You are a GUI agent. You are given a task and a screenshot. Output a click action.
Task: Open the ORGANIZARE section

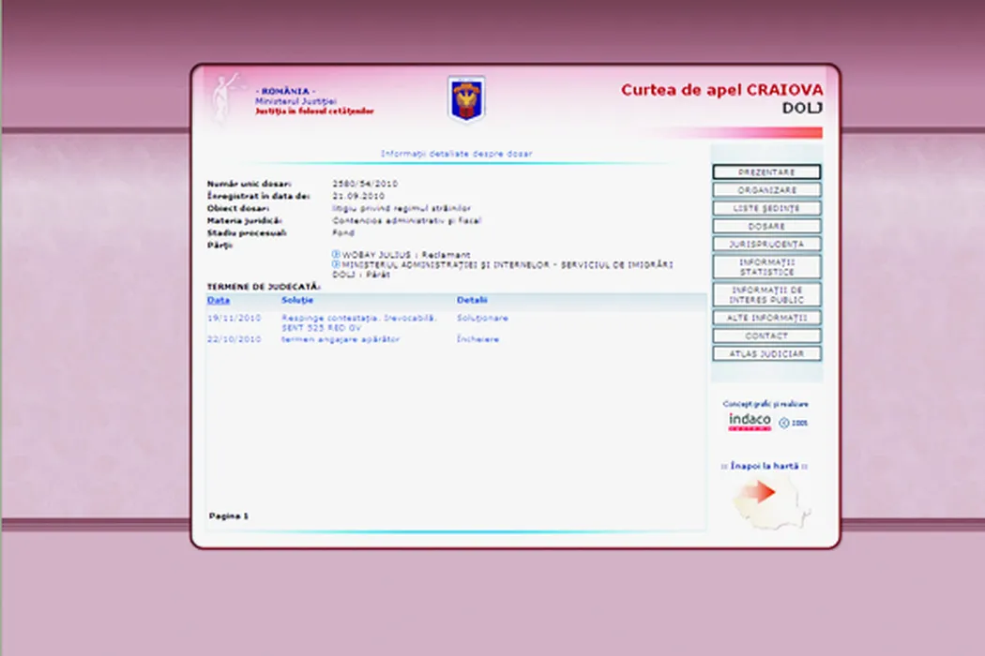click(x=766, y=190)
